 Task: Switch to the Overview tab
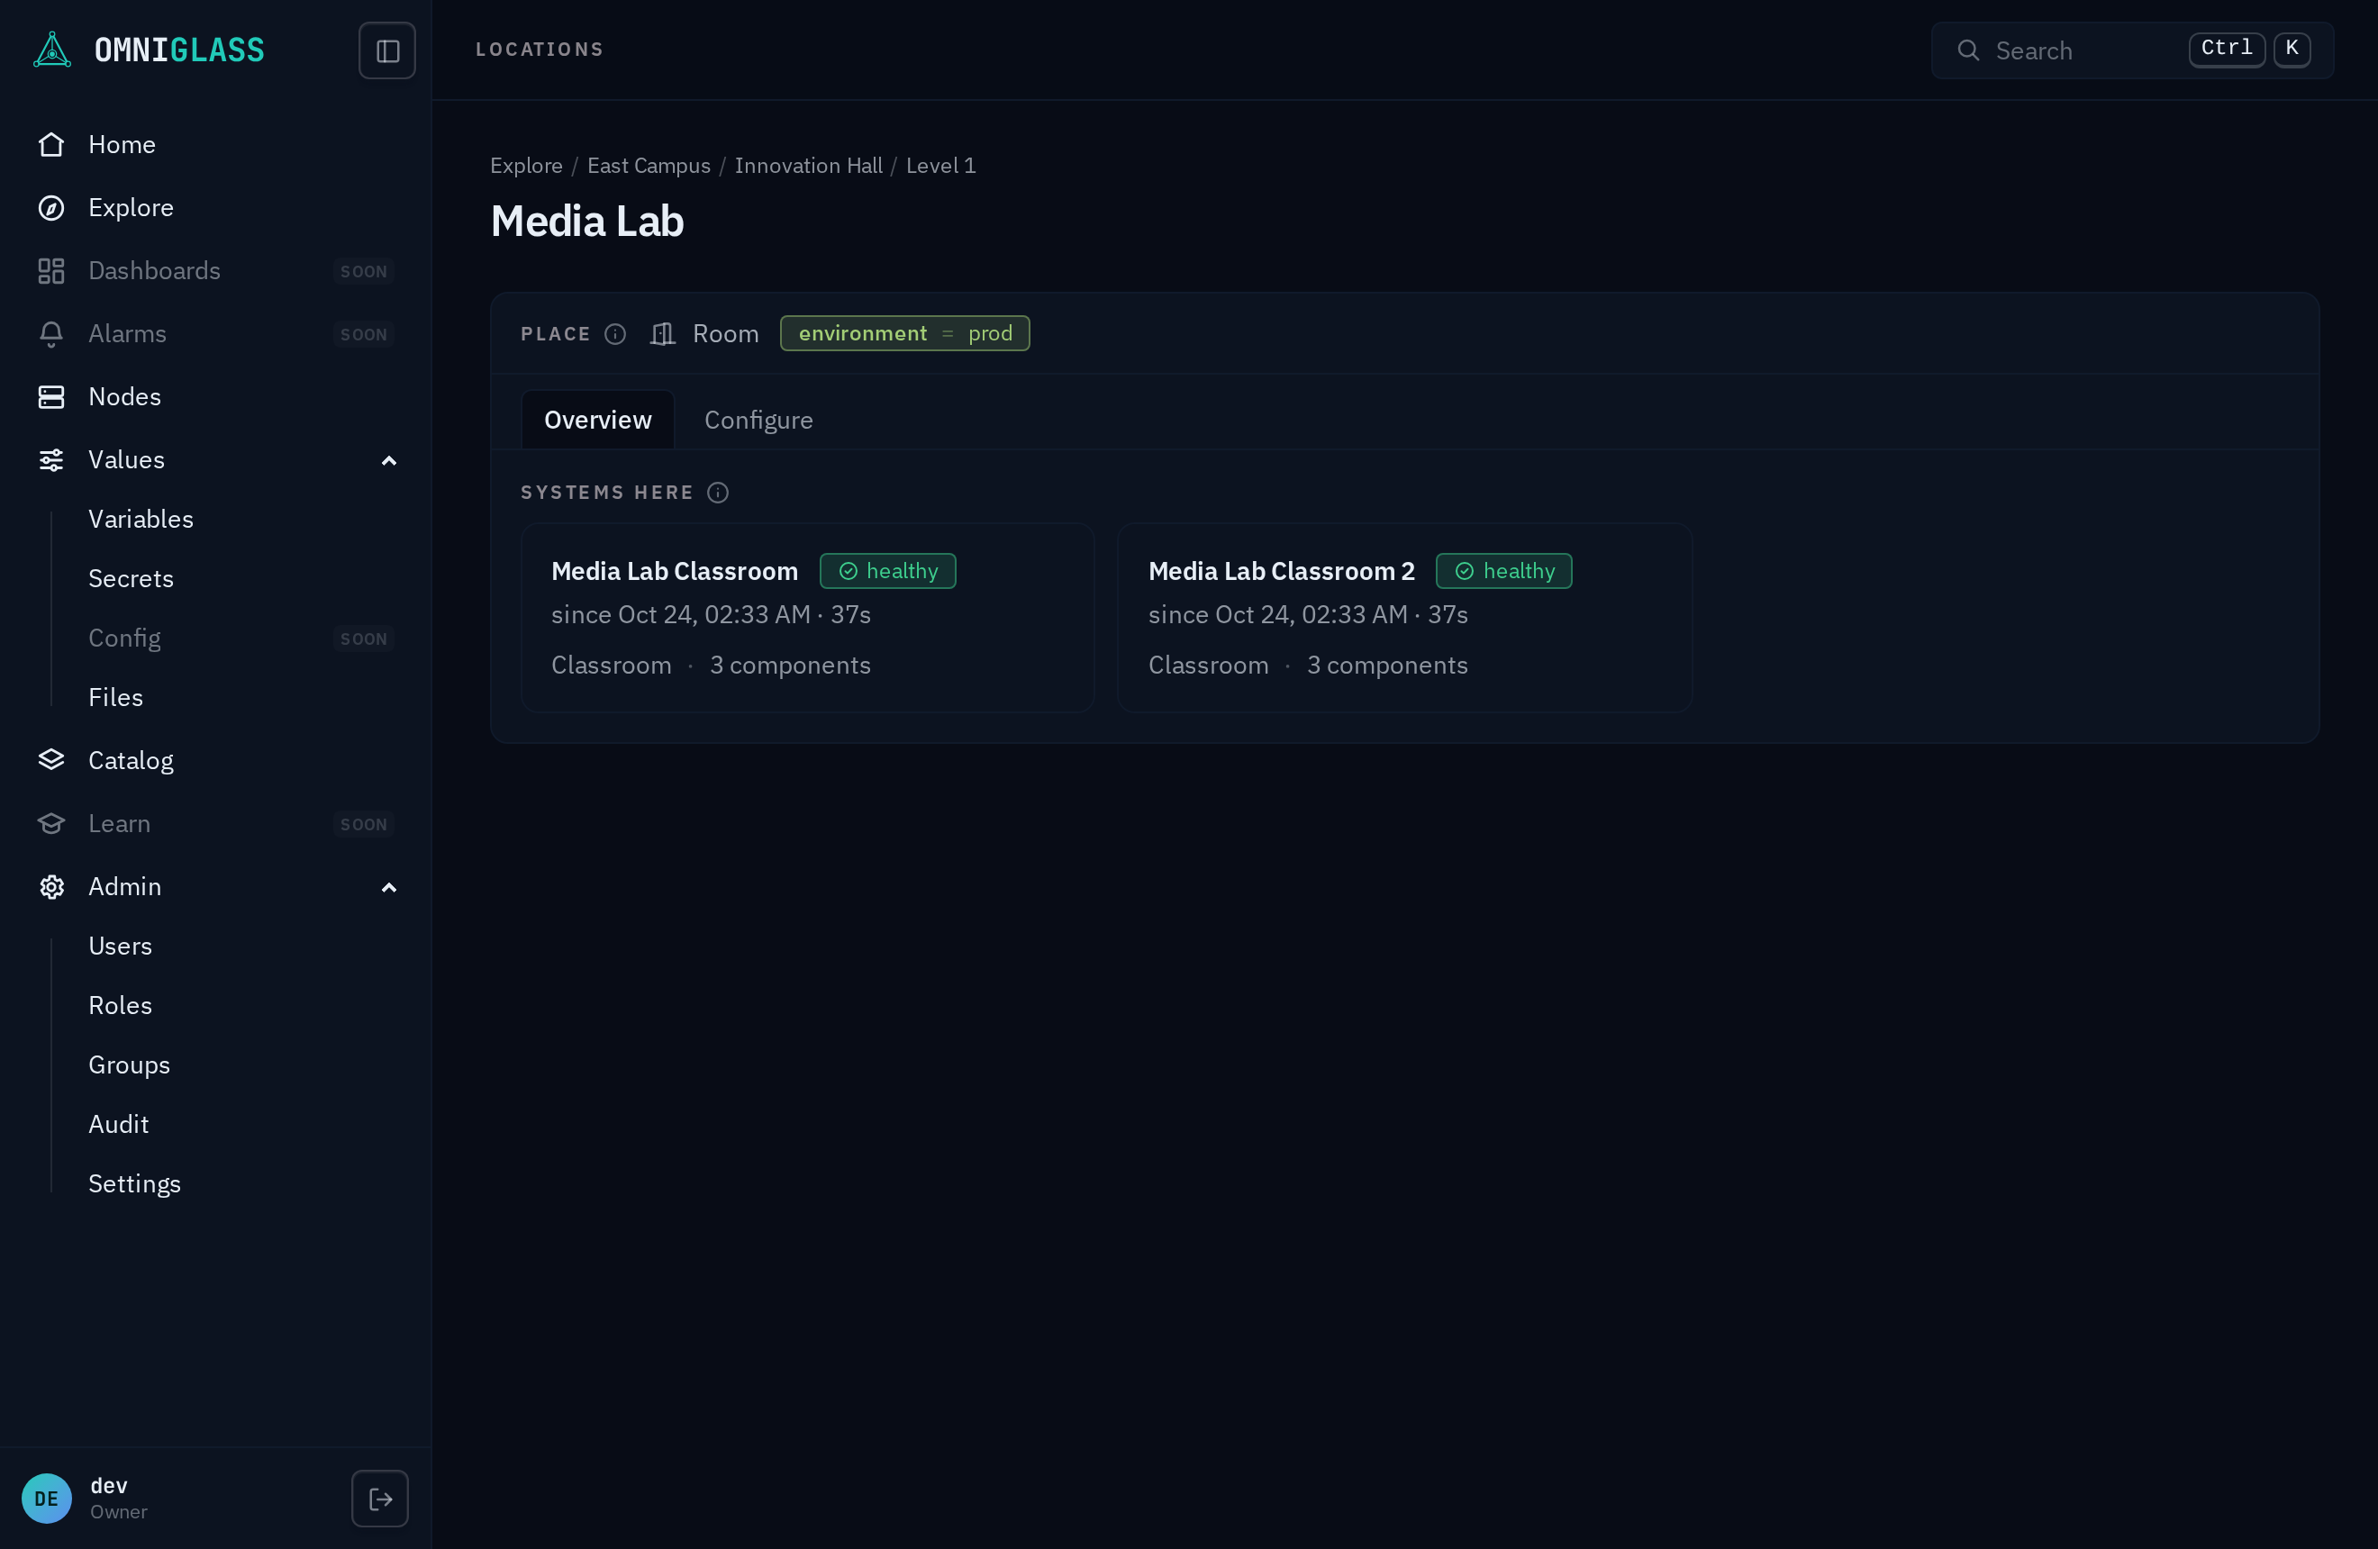tap(597, 420)
